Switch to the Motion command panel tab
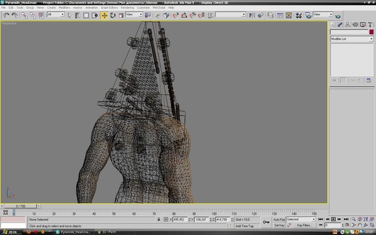Viewport: 376px width, 235px height. pyautogui.click(x=355, y=24)
